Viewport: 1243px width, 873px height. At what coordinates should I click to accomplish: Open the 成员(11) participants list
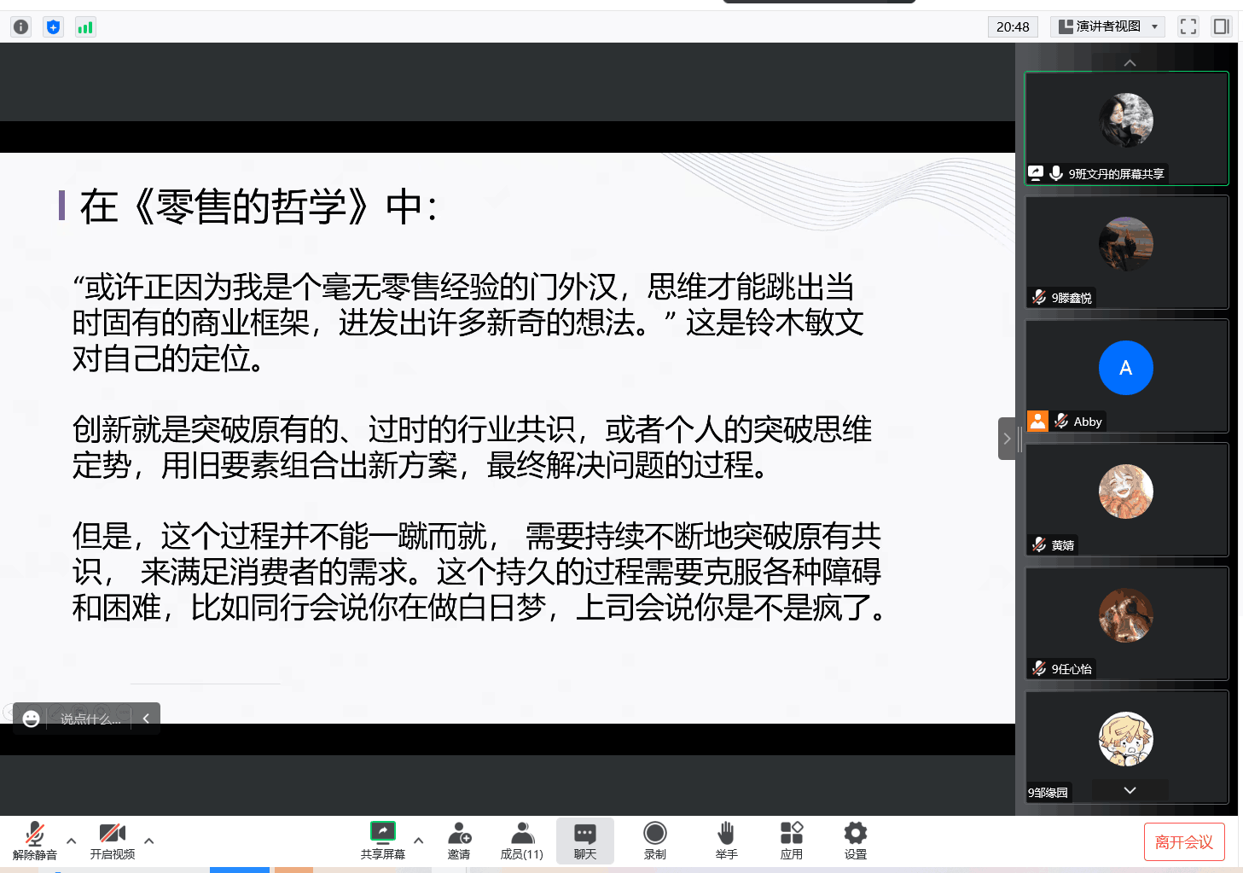pos(522,840)
